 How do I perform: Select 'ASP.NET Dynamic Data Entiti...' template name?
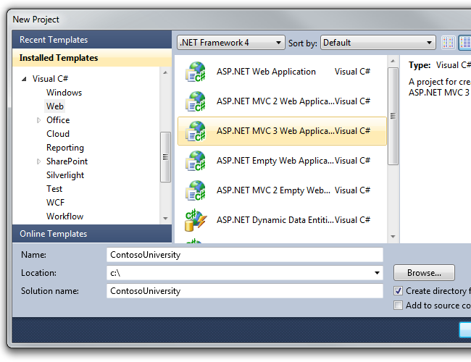[x=275, y=220]
